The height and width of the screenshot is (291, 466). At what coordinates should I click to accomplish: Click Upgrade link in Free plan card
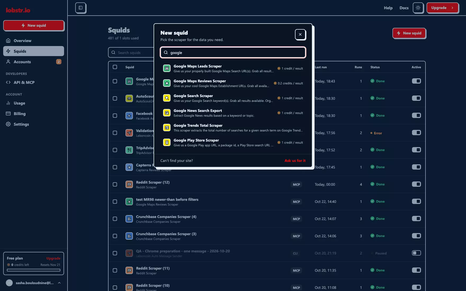coord(53,258)
